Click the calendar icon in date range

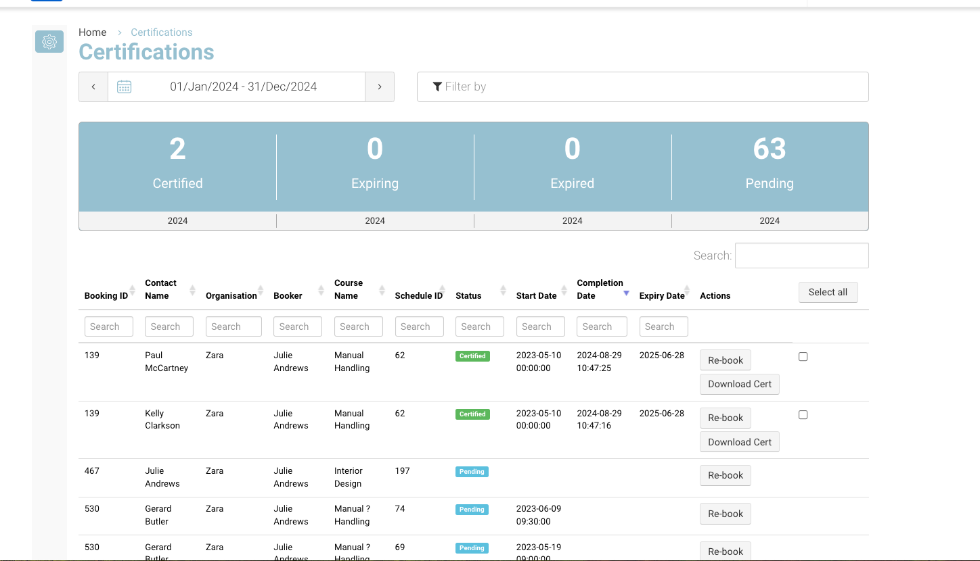click(124, 87)
